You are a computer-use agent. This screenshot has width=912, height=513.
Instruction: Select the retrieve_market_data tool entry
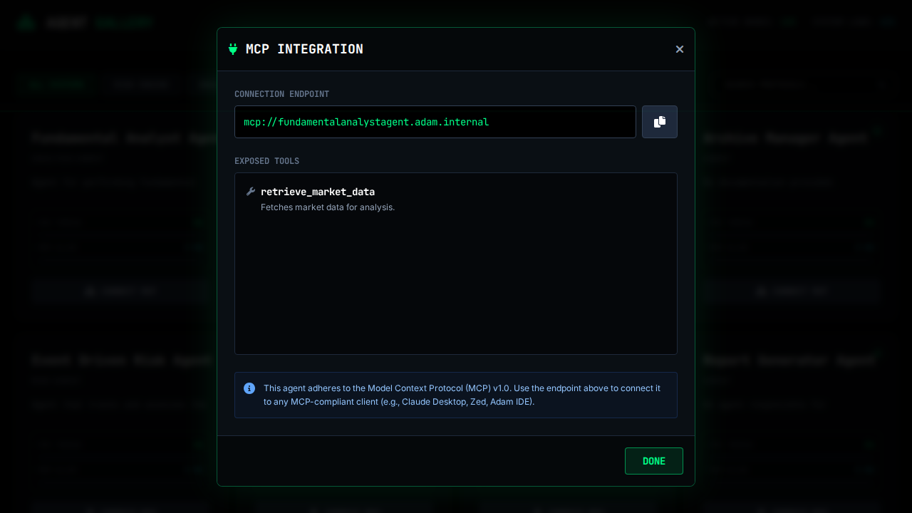(x=318, y=192)
